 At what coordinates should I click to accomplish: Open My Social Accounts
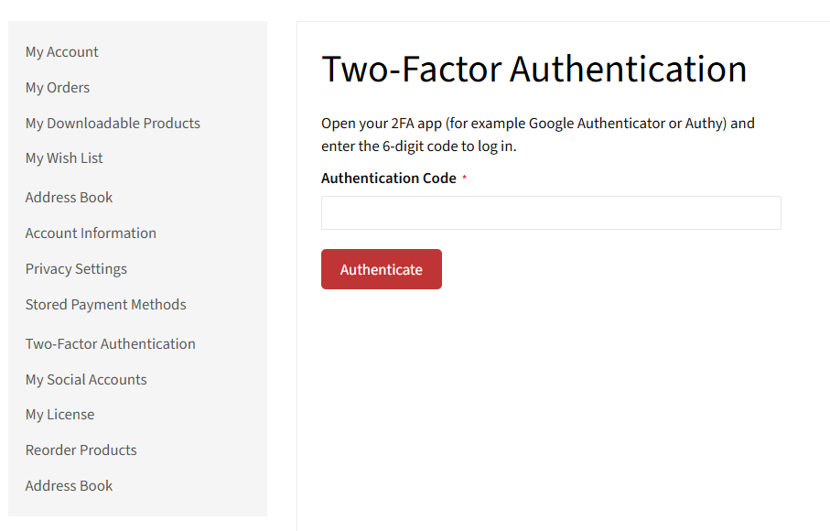coord(86,380)
